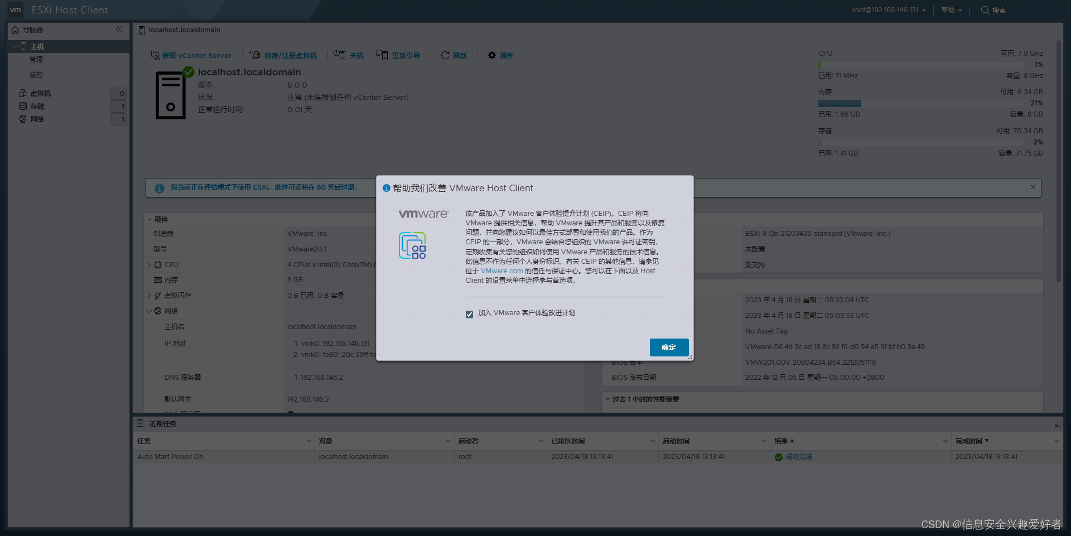The image size is (1071, 536).
Task: Click the completed successfully result link
Action: [x=799, y=457]
